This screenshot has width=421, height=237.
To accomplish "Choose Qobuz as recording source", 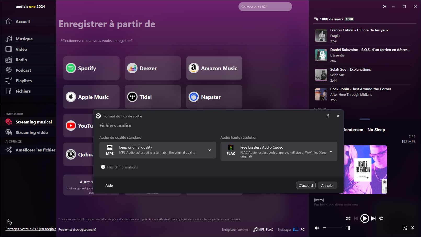I will tap(78, 154).
